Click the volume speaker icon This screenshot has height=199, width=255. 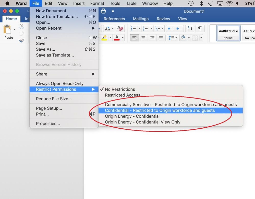pos(237,3)
